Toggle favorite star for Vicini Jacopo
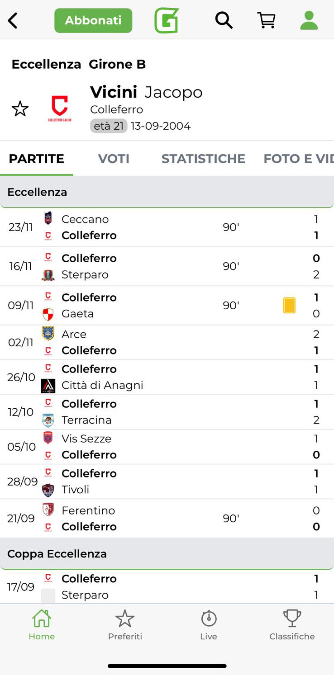 pyautogui.click(x=20, y=109)
